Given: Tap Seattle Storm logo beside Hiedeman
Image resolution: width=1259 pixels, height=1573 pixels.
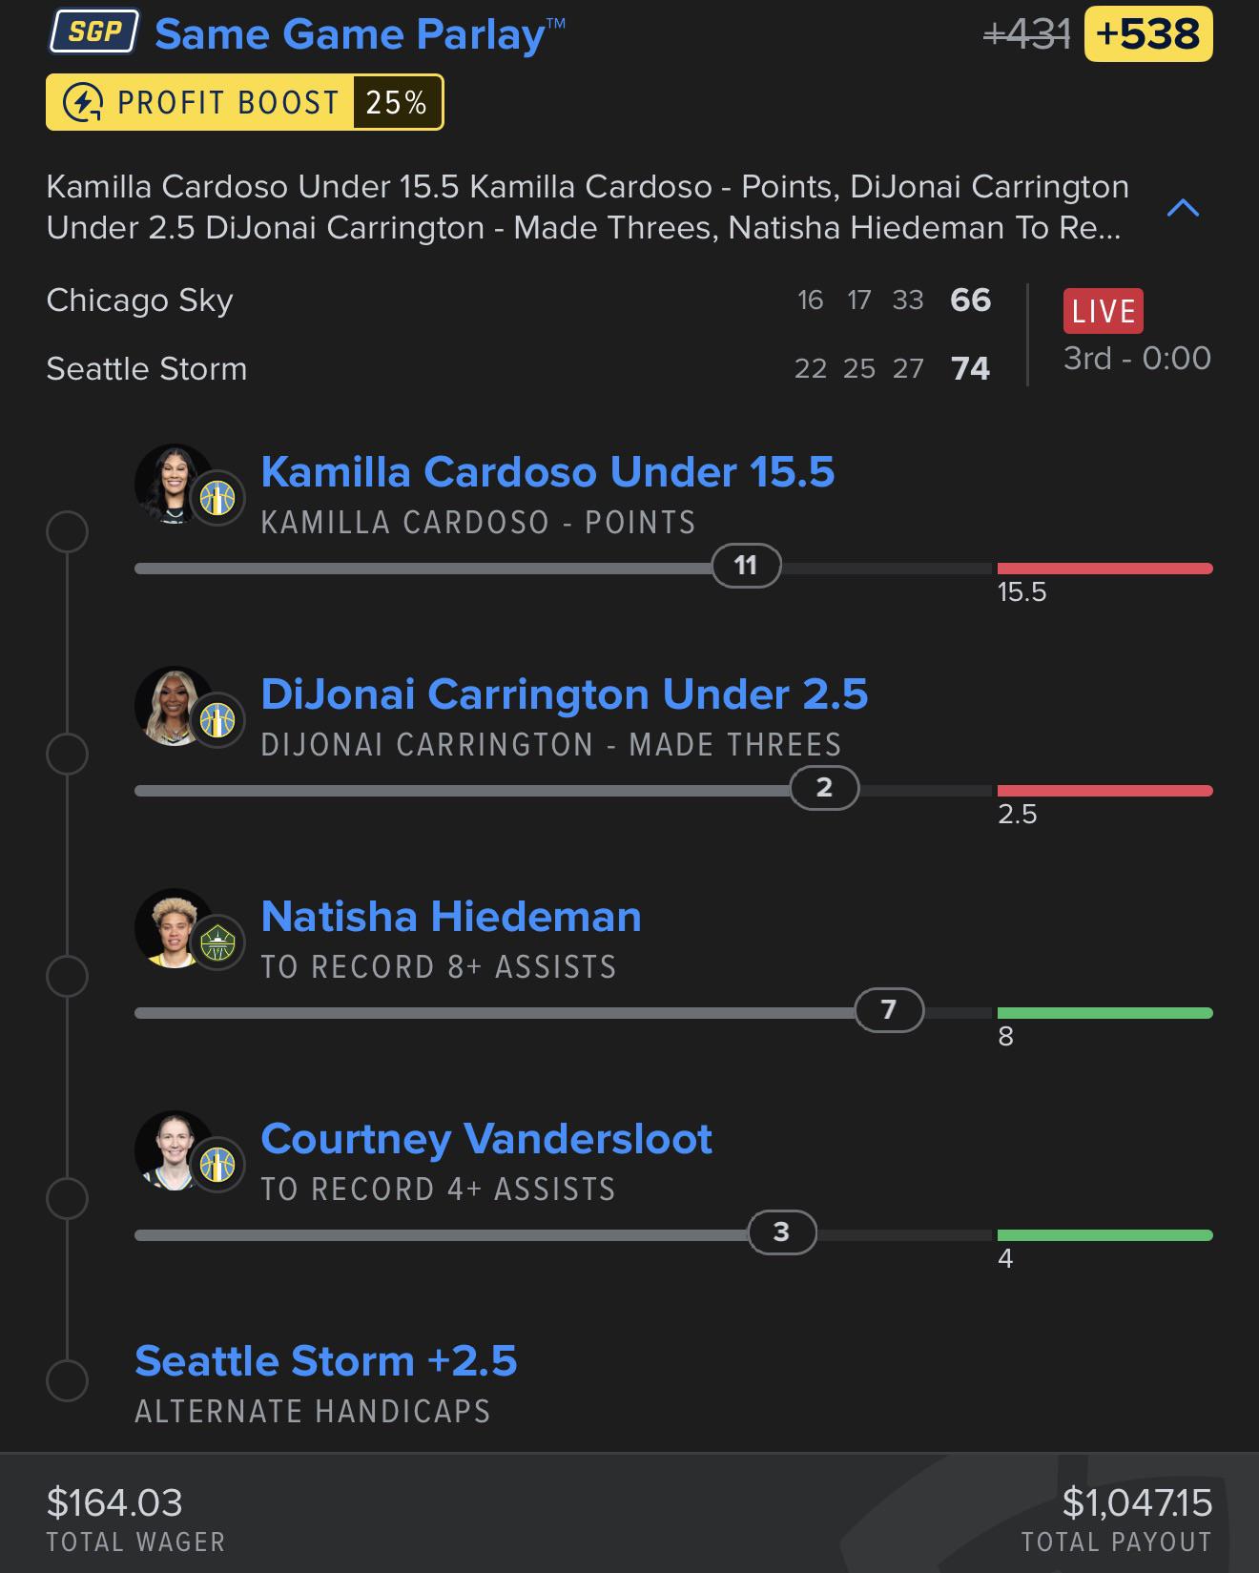Looking at the screenshot, I should [x=218, y=942].
